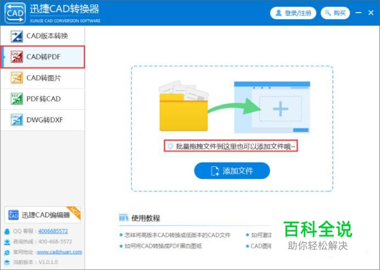Click the CAD转图片 sidebar icon
Screen dimensions: 380x270
click(x=16, y=78)
